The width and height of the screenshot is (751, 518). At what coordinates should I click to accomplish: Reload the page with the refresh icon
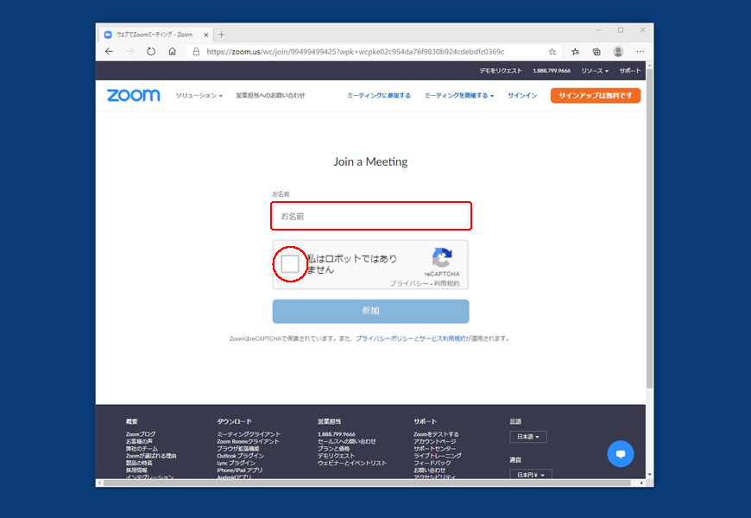point(151,51)
